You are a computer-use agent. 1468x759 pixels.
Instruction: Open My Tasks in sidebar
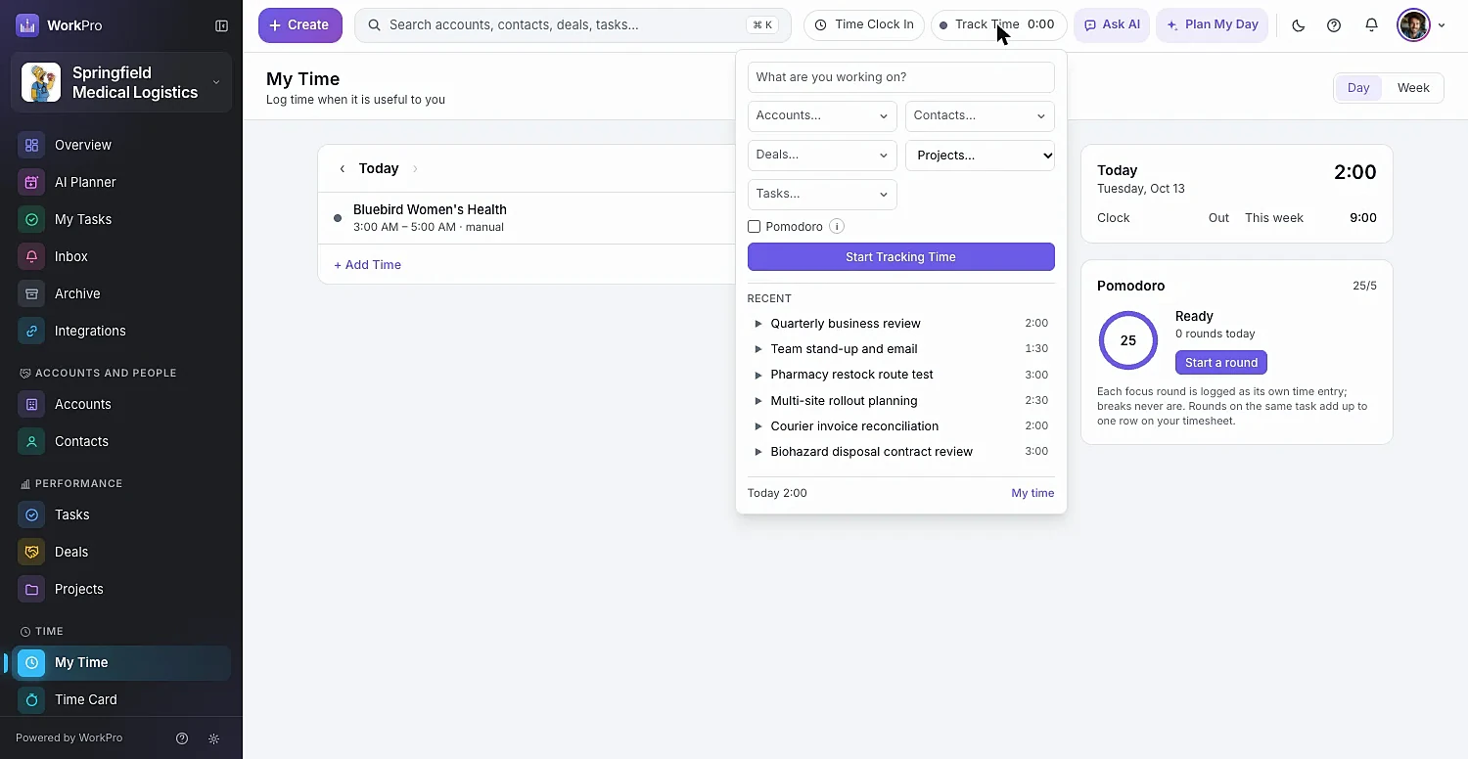point(121,219)
